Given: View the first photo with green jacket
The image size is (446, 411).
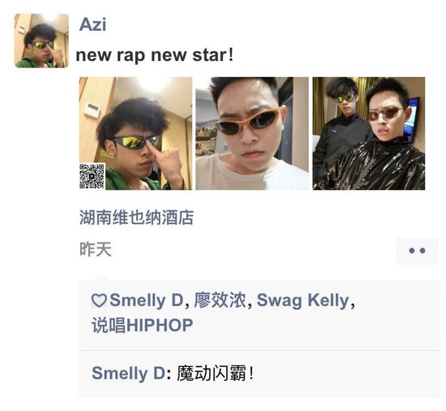Looking at the screenshot, I should click(136, 133).
